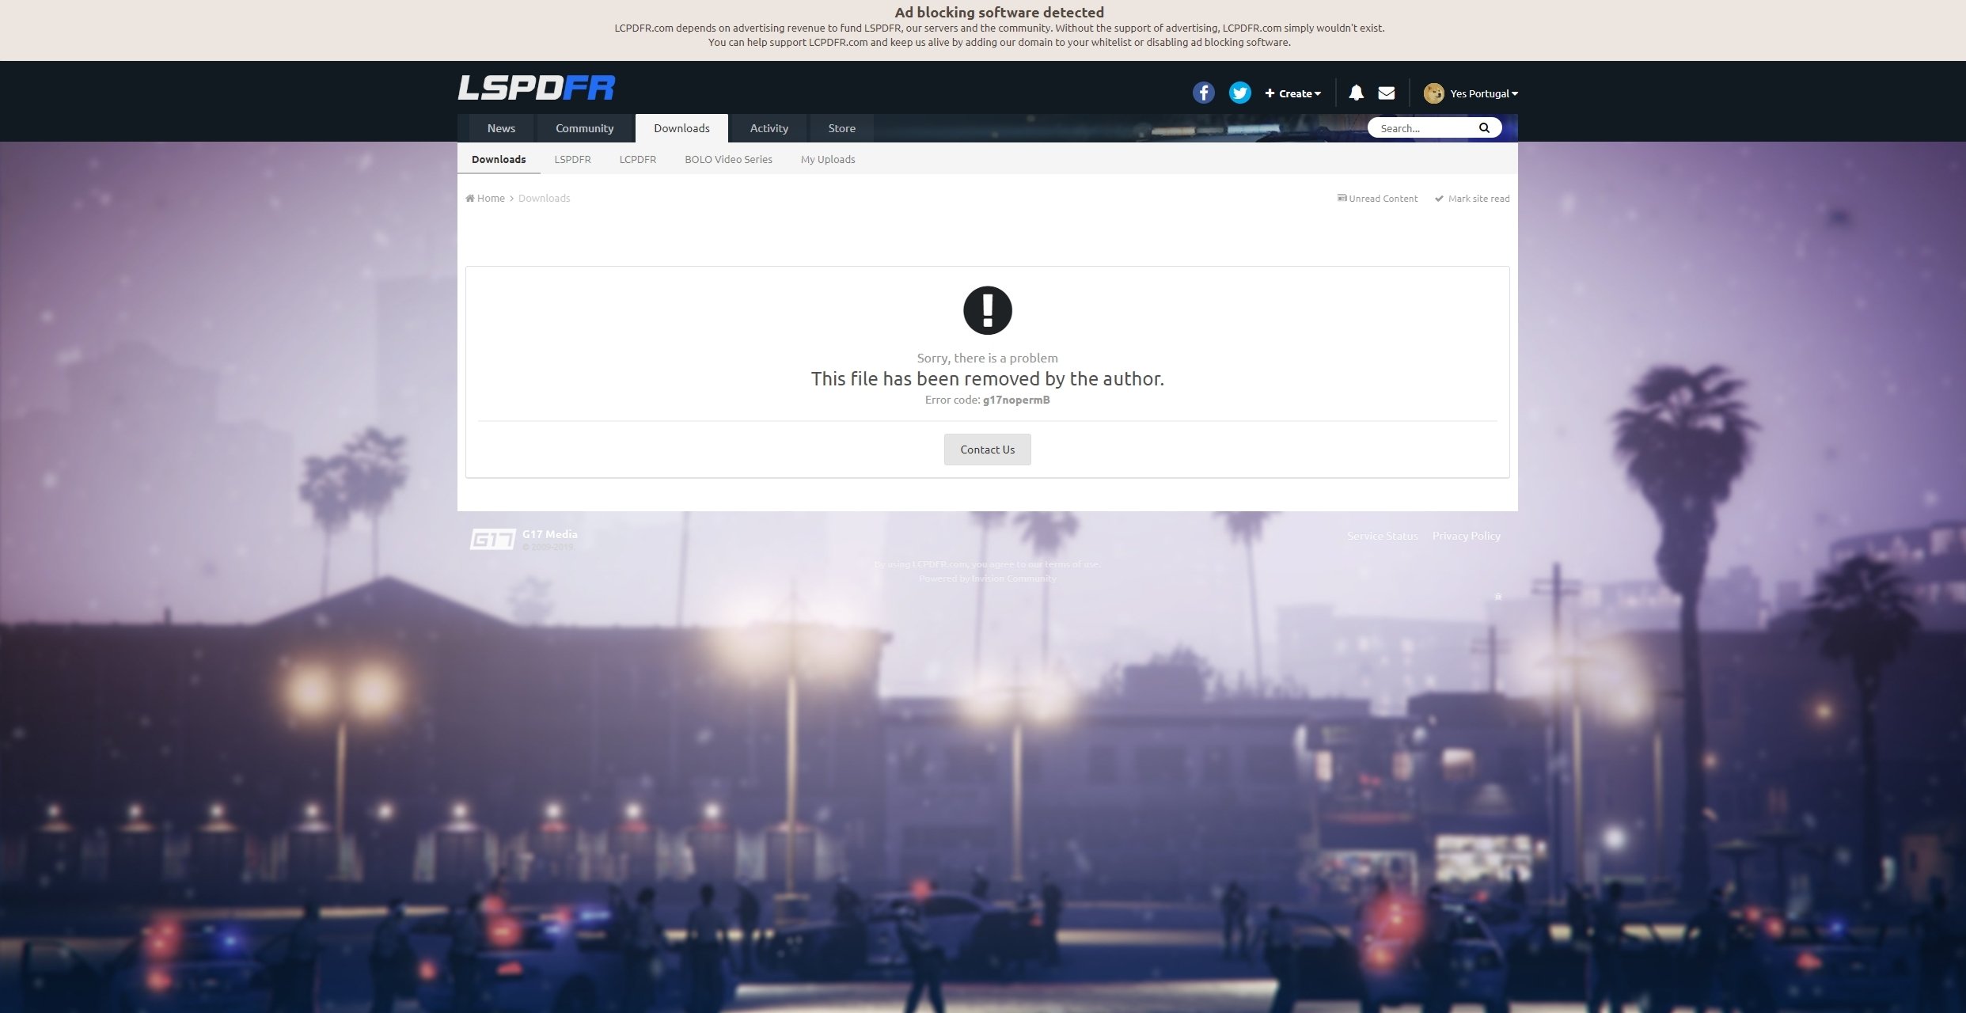The image size is (1966, 1013).
Task: Open the Activity tab
Action: click(x=769, y=128)
